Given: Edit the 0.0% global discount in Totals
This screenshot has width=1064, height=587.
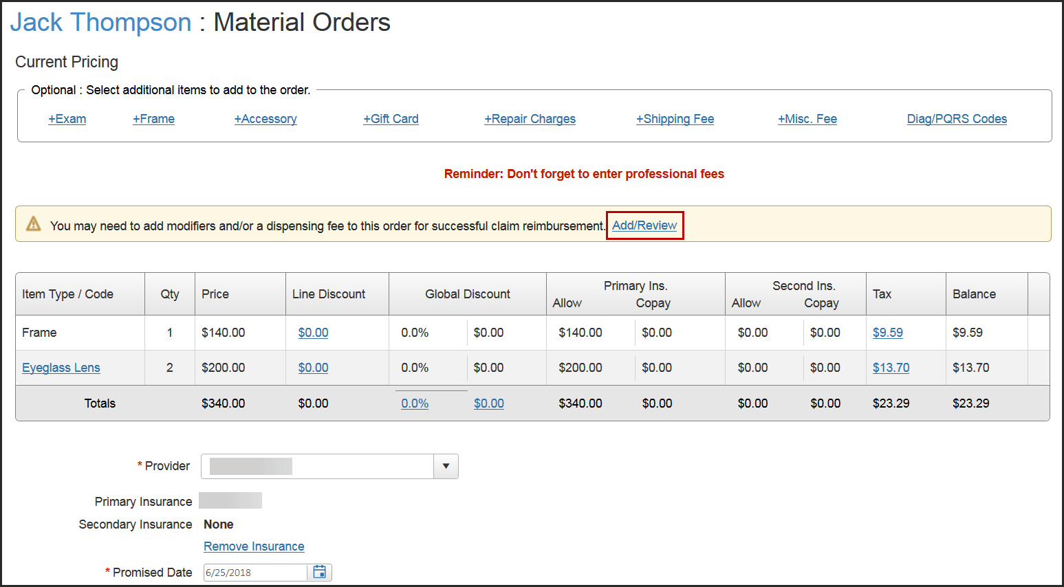Looking at the screenshot, I should tap(414, 403).
